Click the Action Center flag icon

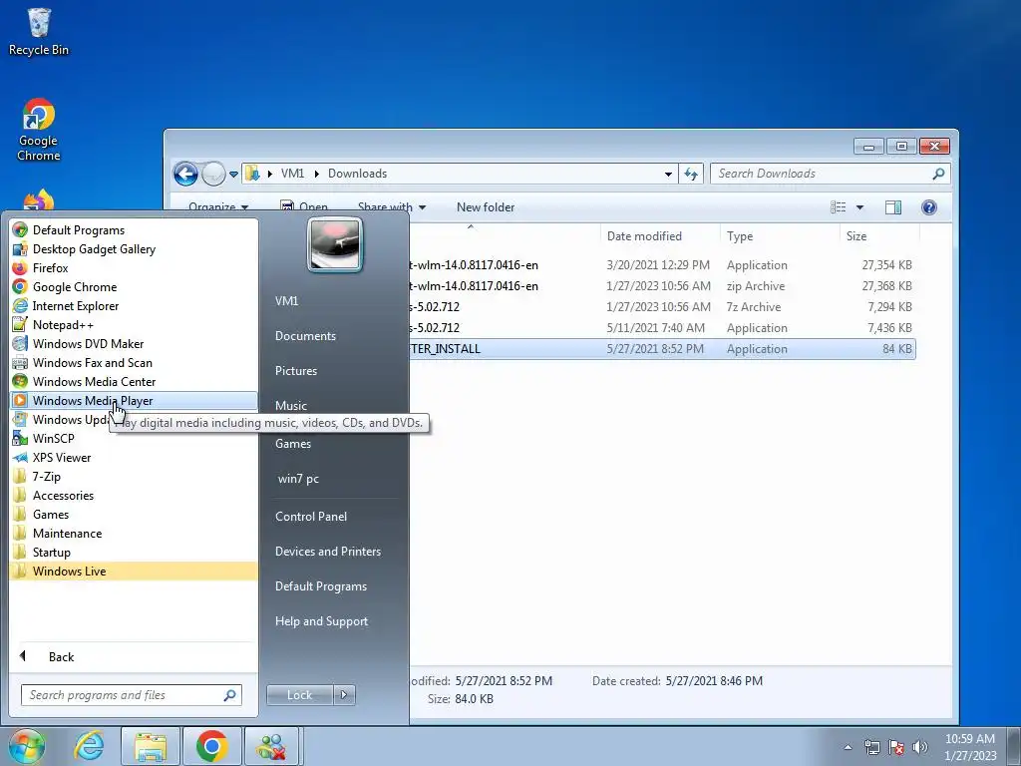[896, 747]
